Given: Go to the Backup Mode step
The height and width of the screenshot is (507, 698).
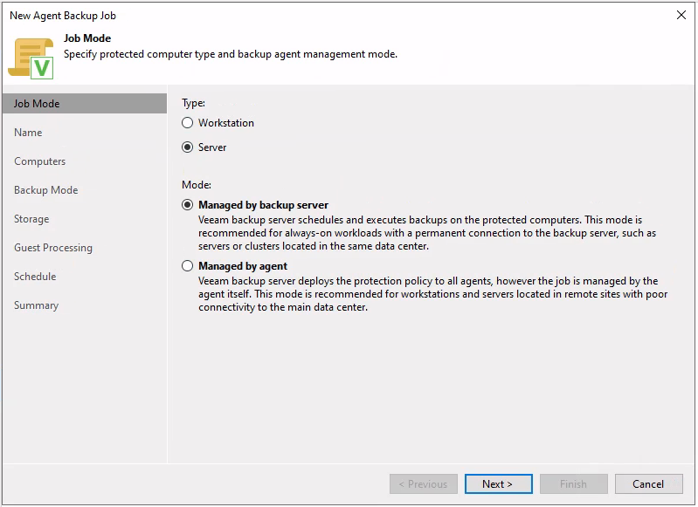Looking at the screenshot, I should pyautogui.click(x=45, y=190).
